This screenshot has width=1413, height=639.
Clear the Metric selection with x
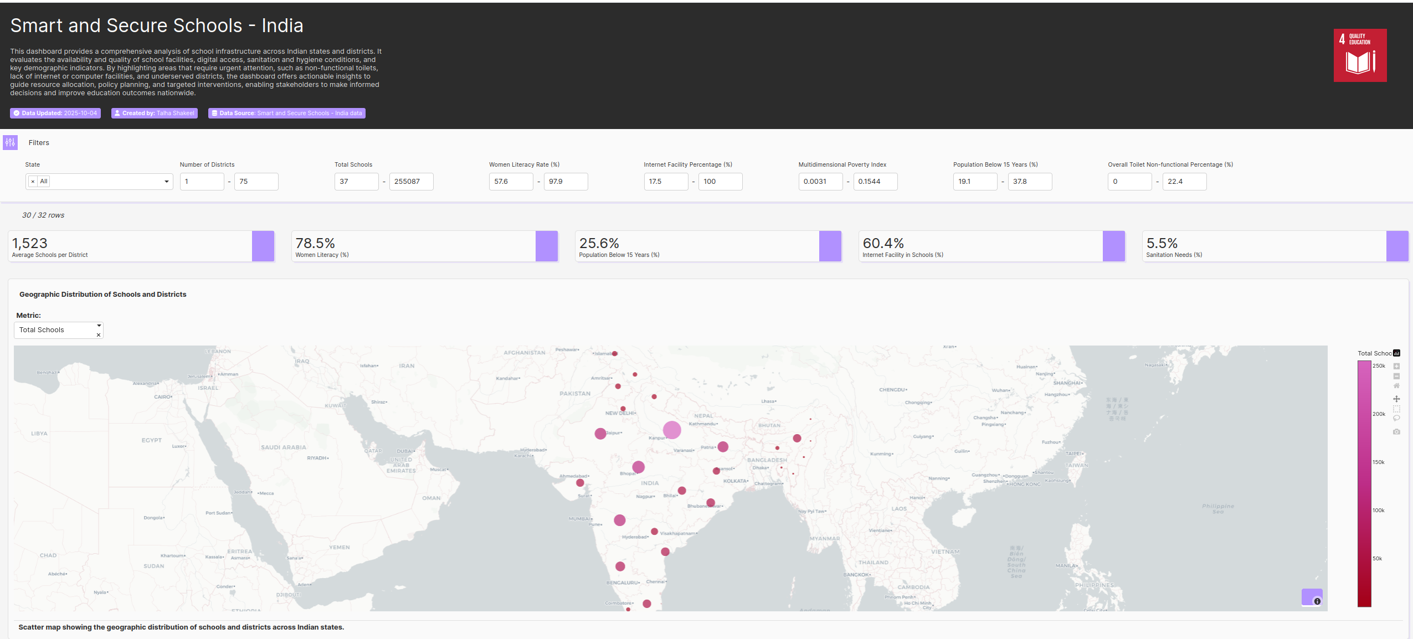99,335
